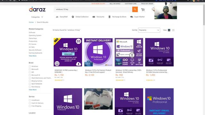The width and height of the screenshot is (205, 115).
Task: Expand View More under Brand
Action: point(33,90)
